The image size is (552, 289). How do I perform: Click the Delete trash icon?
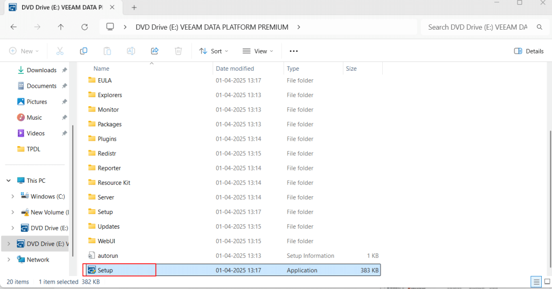tap(178, 51)
